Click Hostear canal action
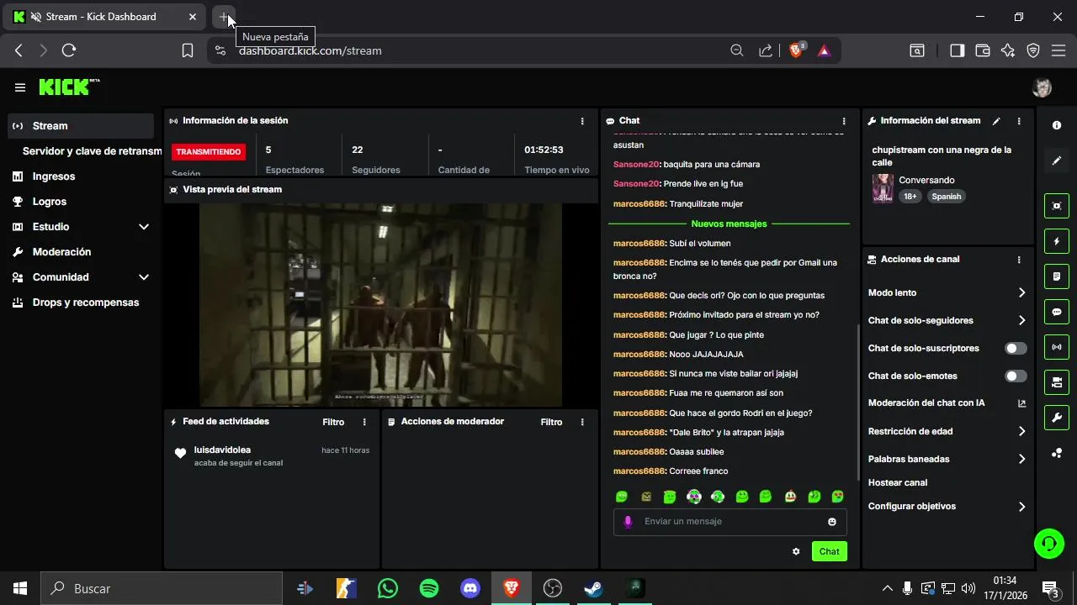 (898, 482)
